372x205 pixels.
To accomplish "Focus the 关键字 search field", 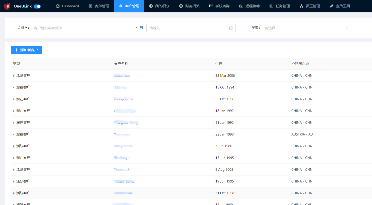I will click(x=76, y=28).
